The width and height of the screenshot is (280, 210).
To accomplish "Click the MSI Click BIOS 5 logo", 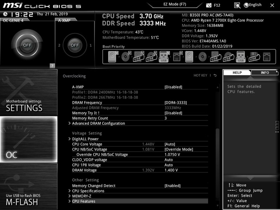I will pyautogui.click(x=42, y=5).
